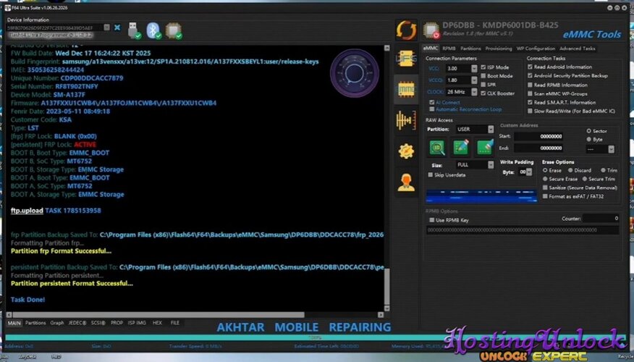Open the Partitions tab at bottom

(x=35, y=323)
